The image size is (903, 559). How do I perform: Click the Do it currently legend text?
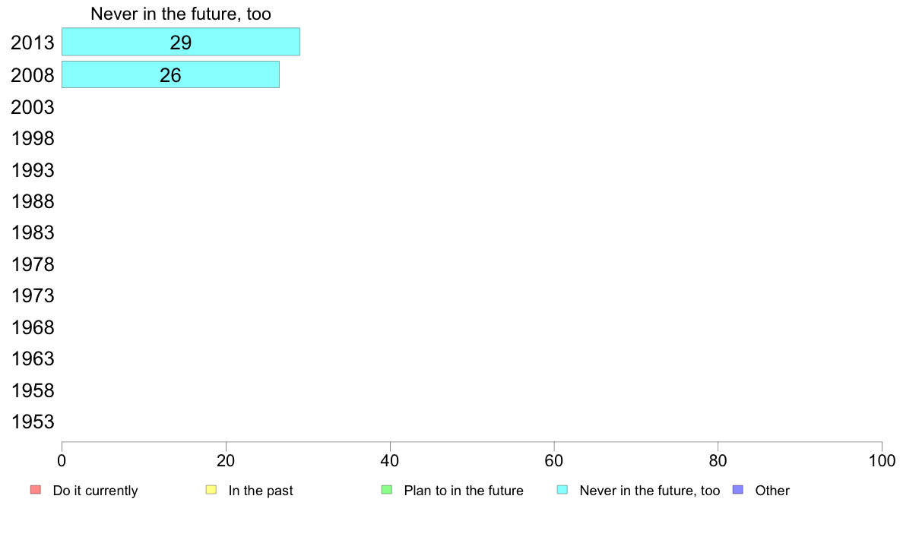tap(96, 491)
